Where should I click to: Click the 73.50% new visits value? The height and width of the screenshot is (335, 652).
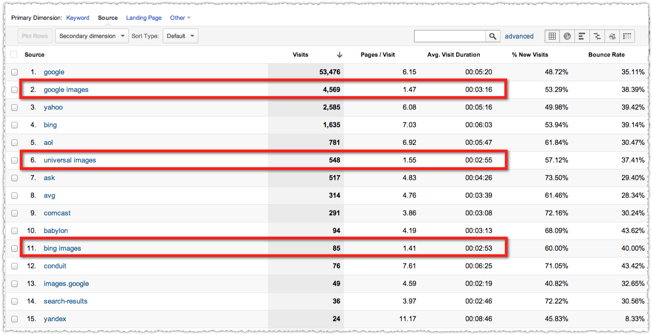coord(556,178)
